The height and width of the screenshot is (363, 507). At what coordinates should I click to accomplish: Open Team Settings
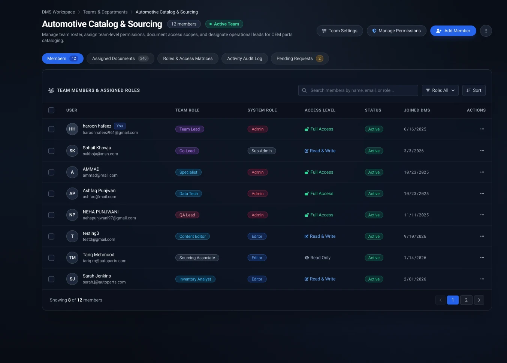339,31
